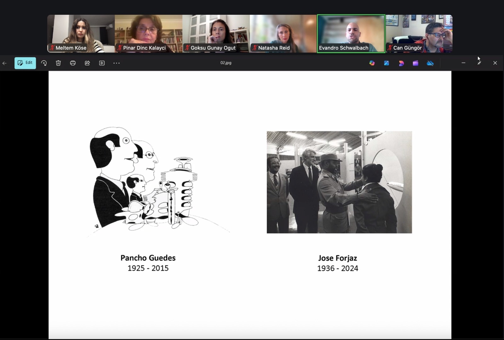Select Meltem Köse's video tile
This screenshot has height=340, width=504.
click(81, 34)
